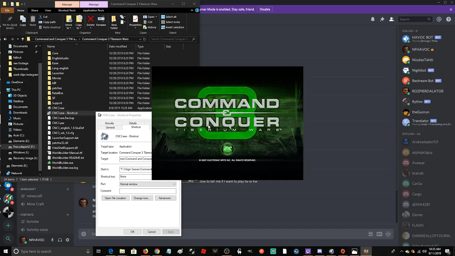
Task: Create channel in MINECRAFT category
Action: click(x=68, y=189)
